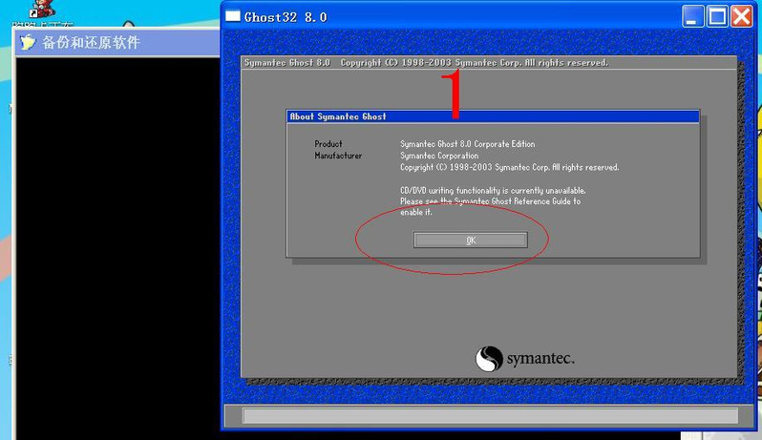Click the 备份和还原软件 title bar text
The height and width of the screenshot is (440, 762).
click(x=91, y=43)
